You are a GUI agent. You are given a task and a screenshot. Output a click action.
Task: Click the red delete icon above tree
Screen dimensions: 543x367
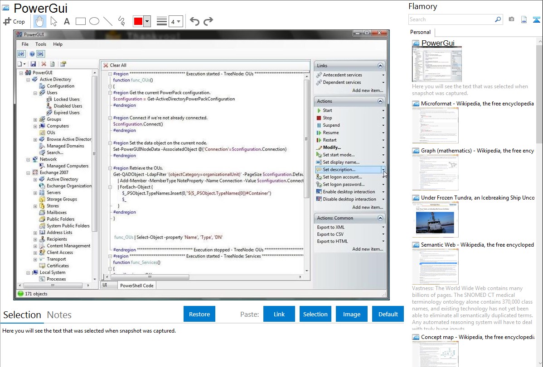point(44,64)
